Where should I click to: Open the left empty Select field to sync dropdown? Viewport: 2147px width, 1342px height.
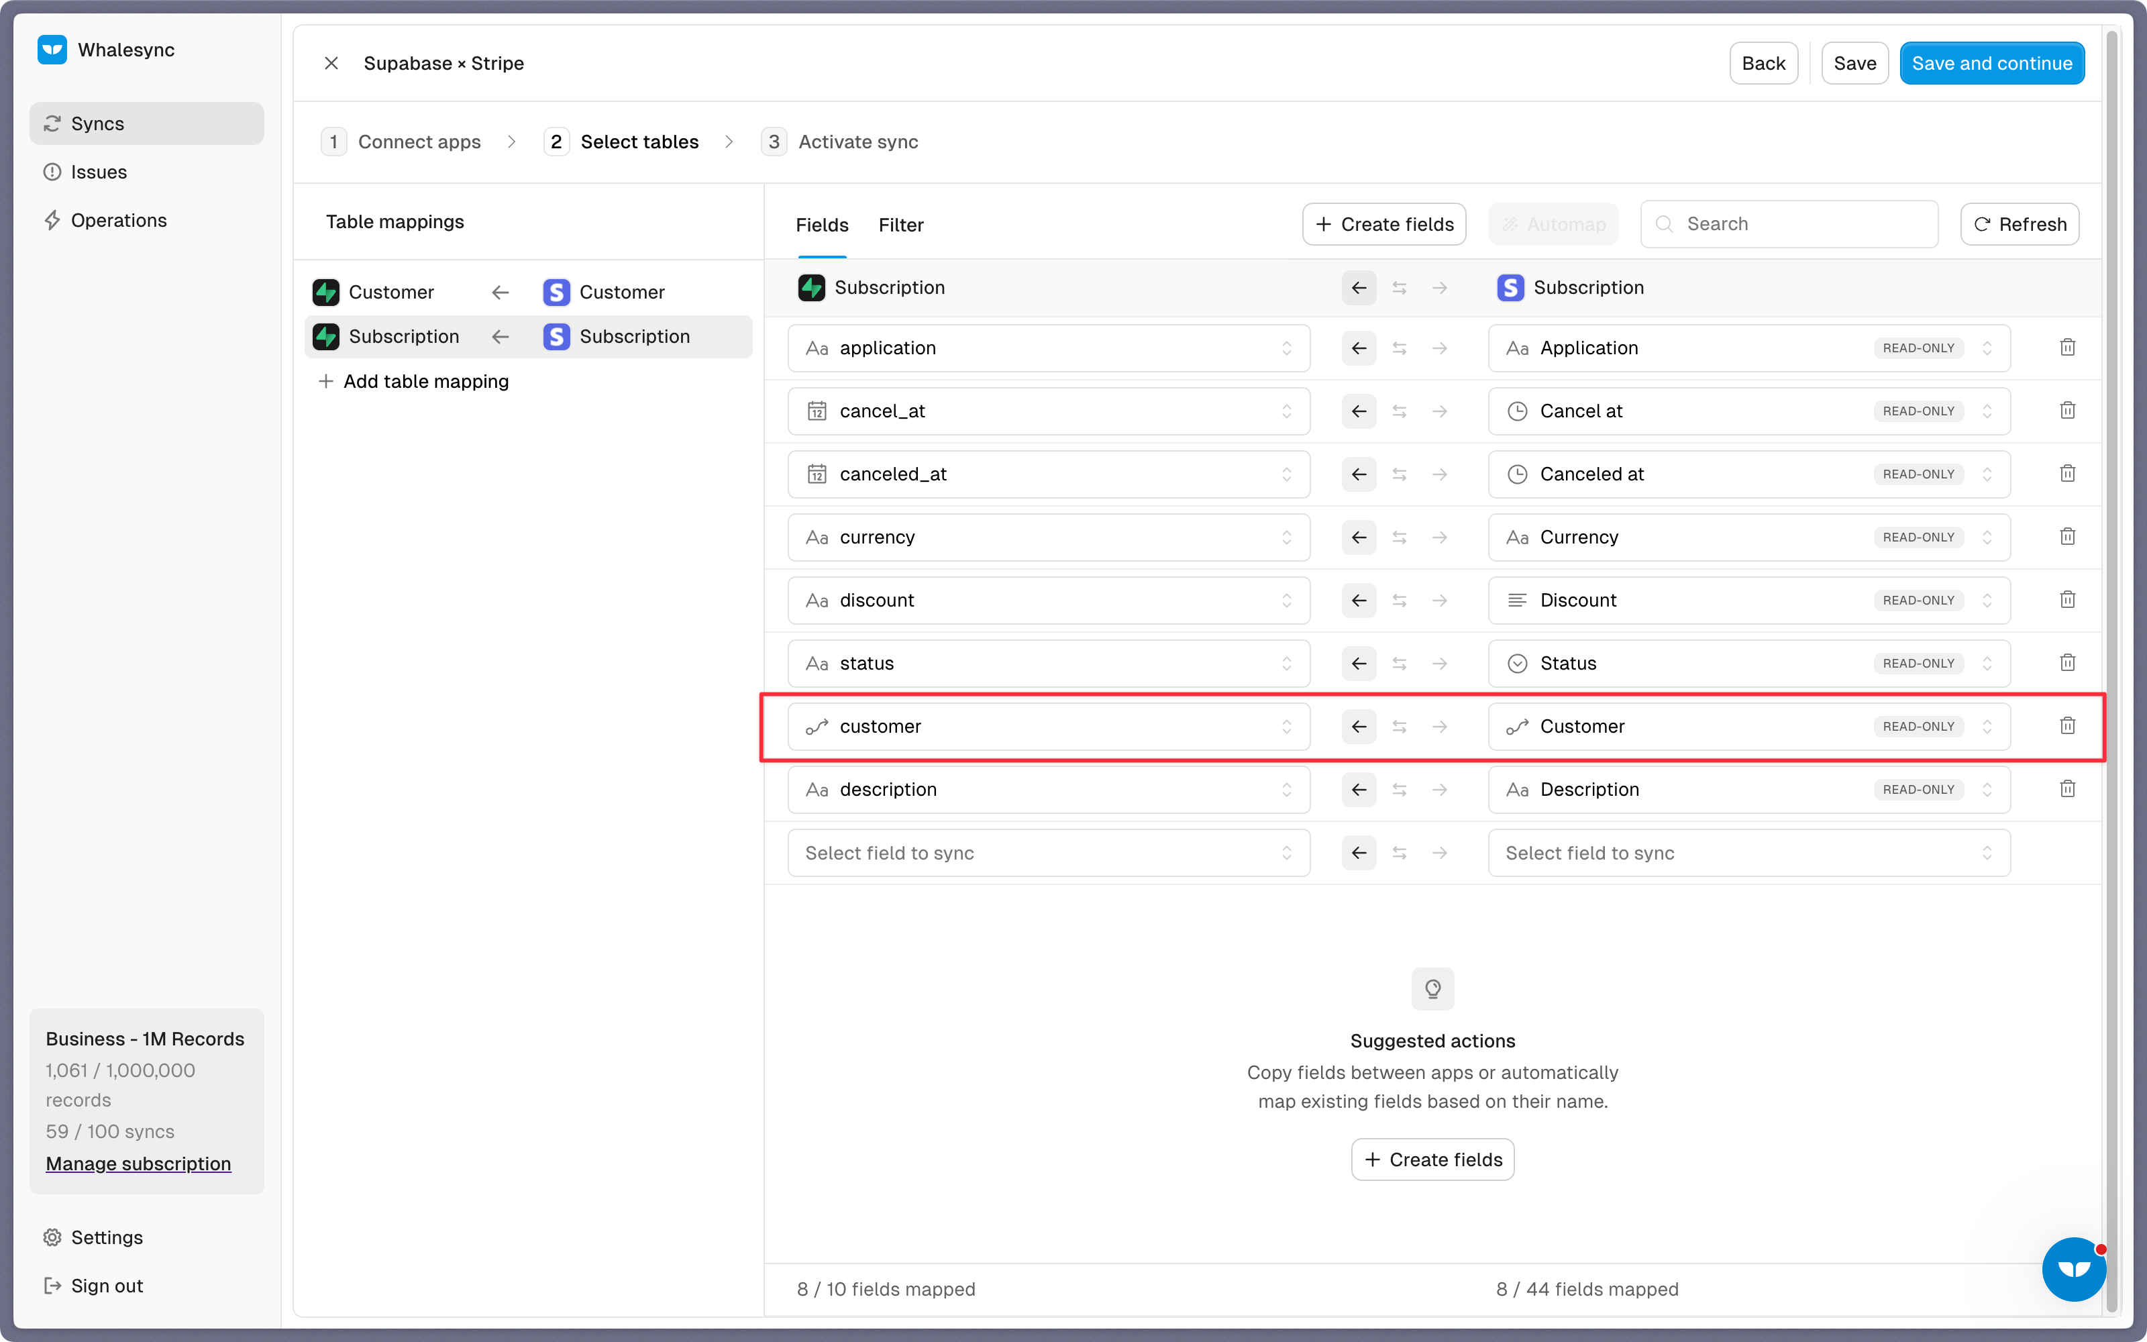pos(1049,852)
